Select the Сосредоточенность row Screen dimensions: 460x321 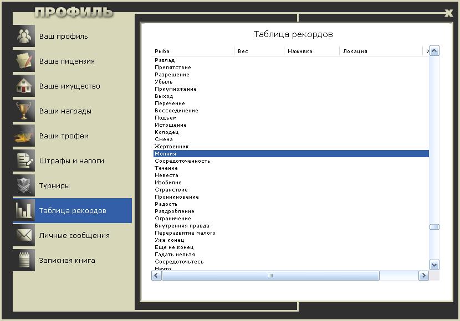click(x=291, y=161)
